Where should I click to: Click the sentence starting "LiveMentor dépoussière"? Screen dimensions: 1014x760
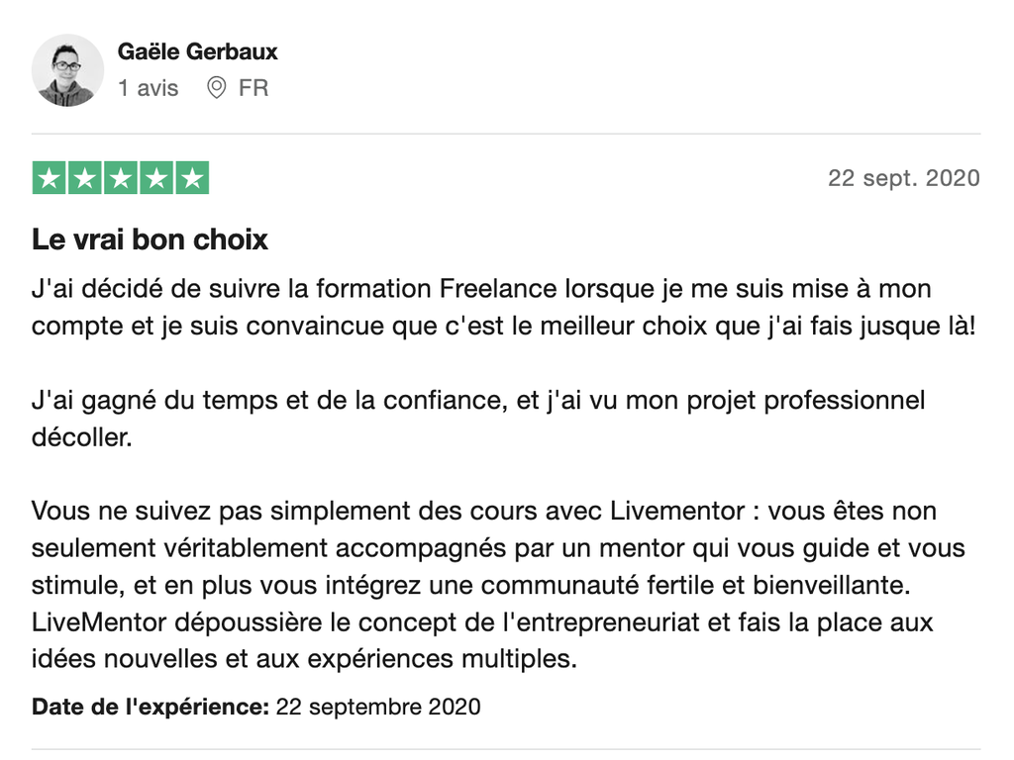482,623
